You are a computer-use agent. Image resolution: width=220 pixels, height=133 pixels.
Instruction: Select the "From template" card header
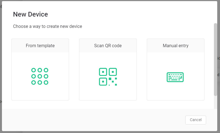[40, 46]
